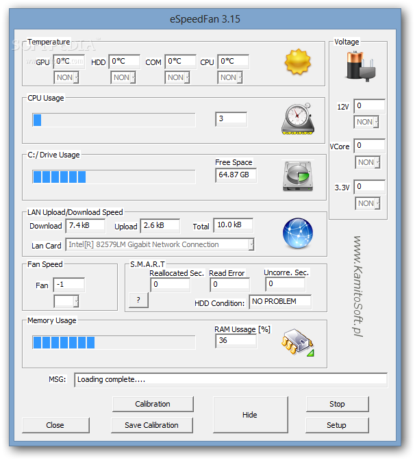Viewport: 415px width, 460px height.
Task: Click the C:/ Drive Usage progress bar
Action: 114,177
